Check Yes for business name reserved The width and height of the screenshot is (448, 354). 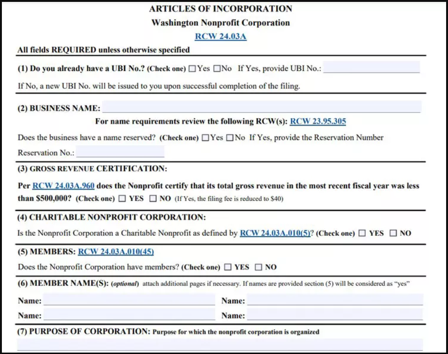[206, 138]
